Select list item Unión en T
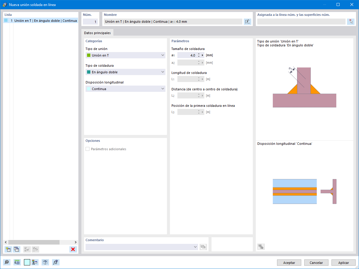This screenshot has height=269, width=359. 41,21
